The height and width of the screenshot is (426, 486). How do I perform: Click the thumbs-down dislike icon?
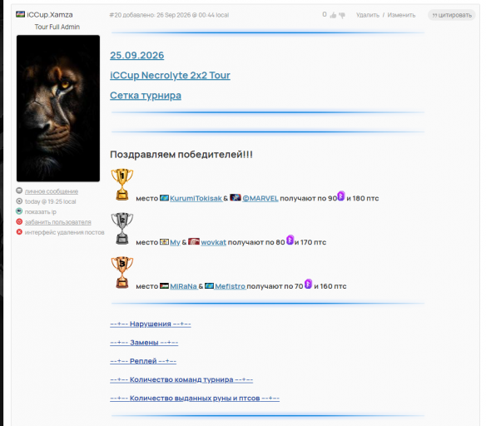342,15
